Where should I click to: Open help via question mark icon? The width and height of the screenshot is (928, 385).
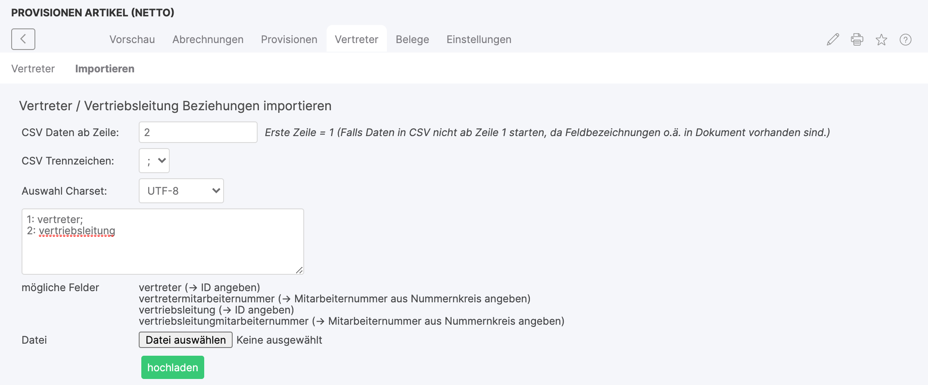905,40
